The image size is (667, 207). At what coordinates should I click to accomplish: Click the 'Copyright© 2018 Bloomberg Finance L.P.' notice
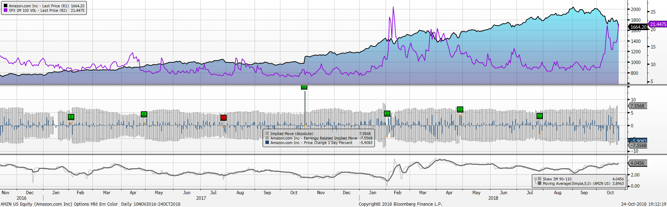400,204
